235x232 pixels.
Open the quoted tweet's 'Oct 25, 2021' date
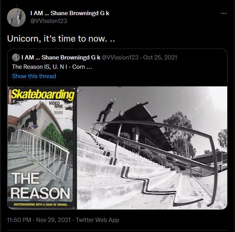[160, 58]
